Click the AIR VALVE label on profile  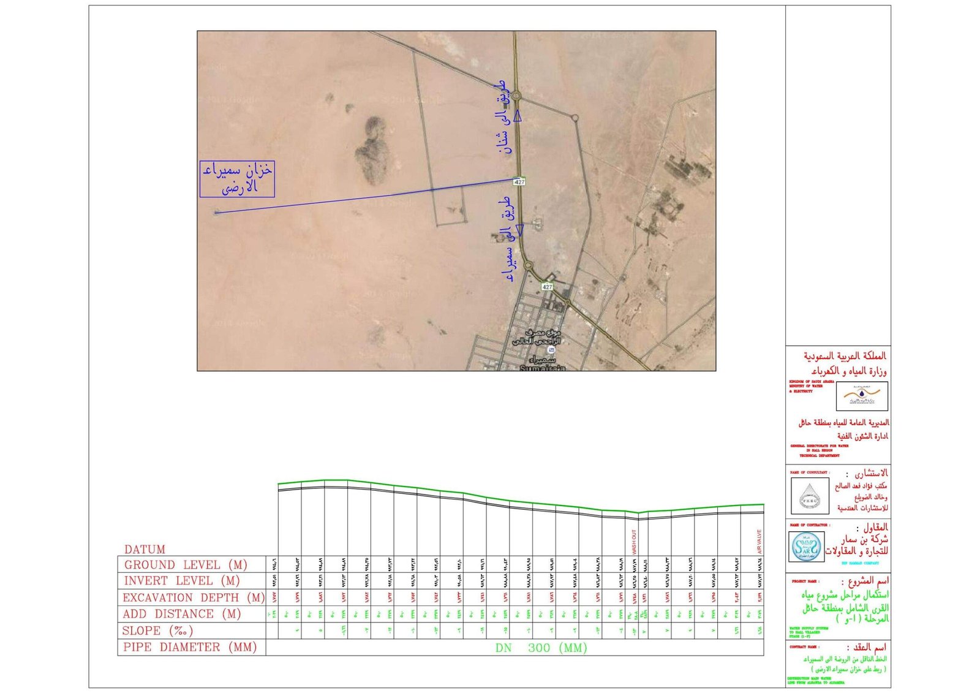coord(759,542)
